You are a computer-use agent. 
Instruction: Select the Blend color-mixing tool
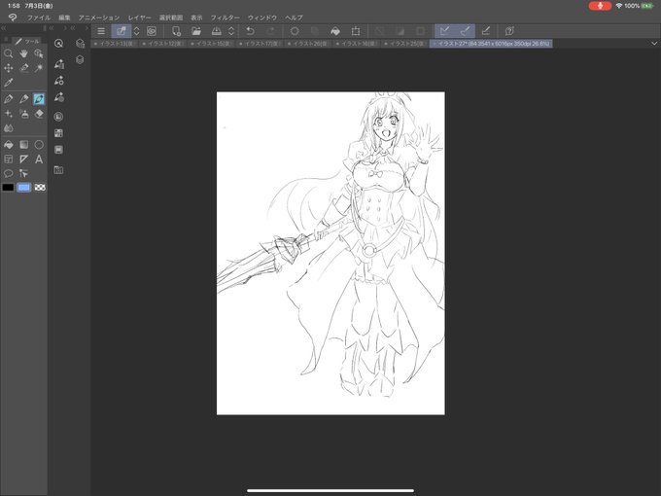(x=8, y=128)
